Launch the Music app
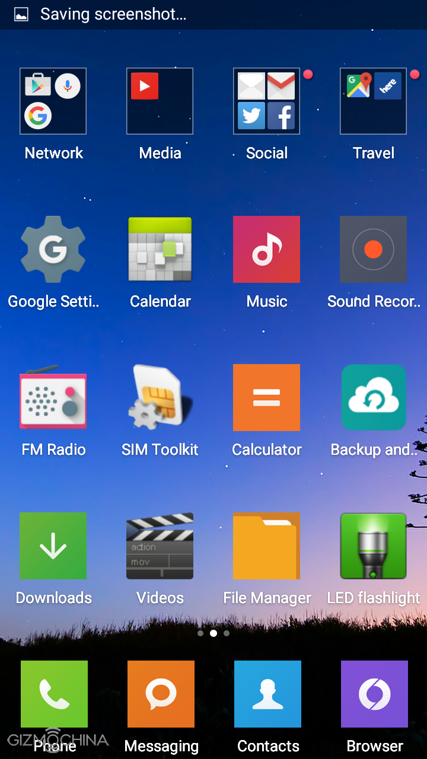Screen dimensions: 427x759 pyautogui.click(x=266, y=249)
